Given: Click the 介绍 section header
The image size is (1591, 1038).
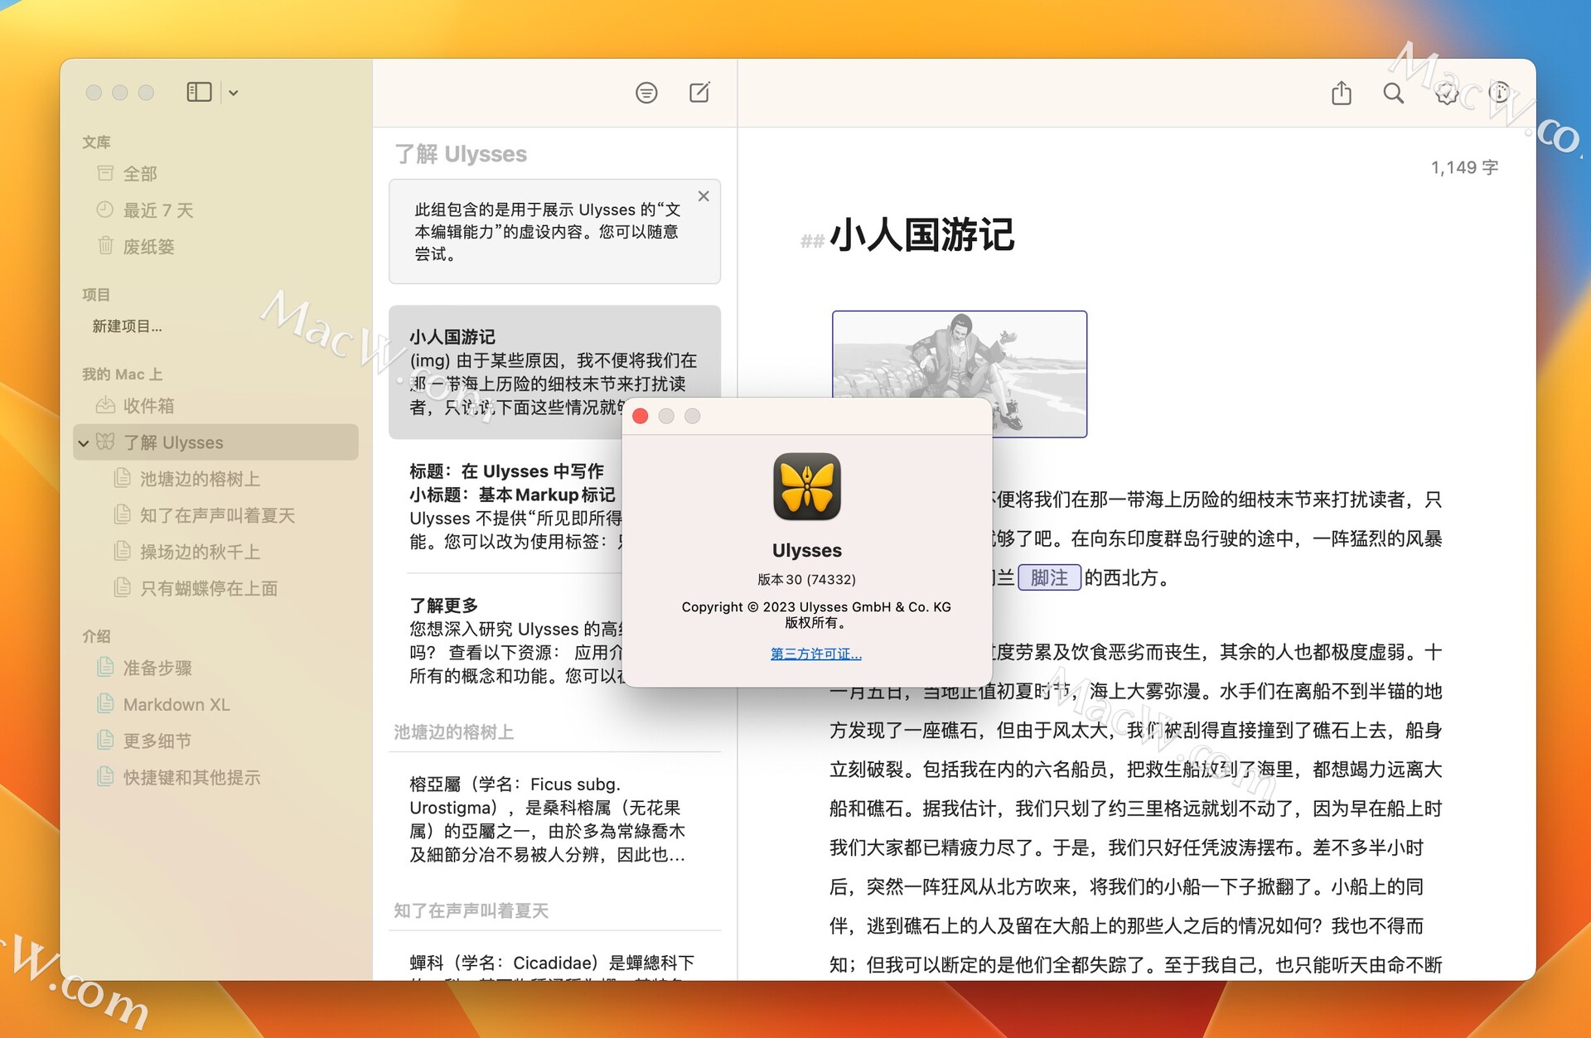Looking at the screenshot, I should pos(96,636).
